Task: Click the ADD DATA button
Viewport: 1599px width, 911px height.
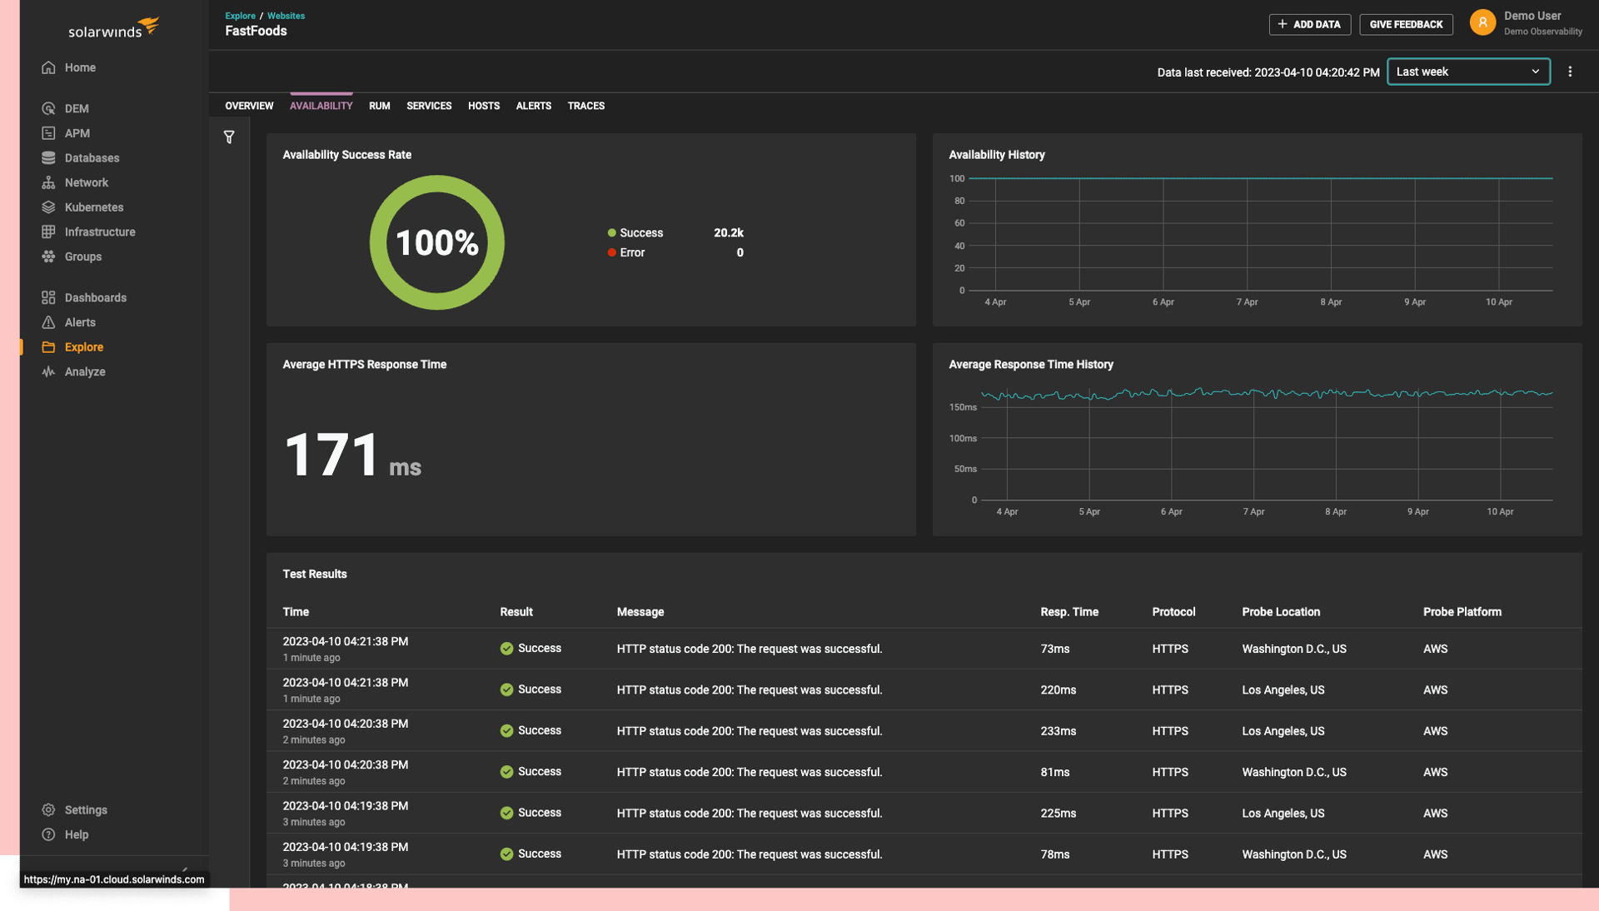Action: [x=1309, y=24]
